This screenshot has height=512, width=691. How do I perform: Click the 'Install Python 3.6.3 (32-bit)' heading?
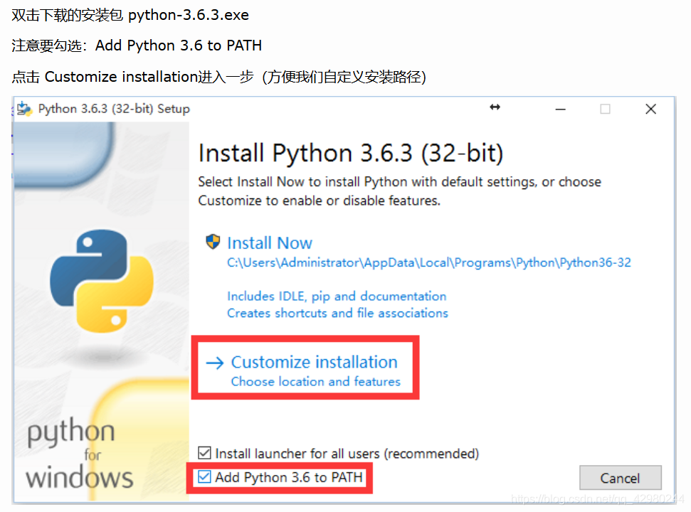point(352,152)
